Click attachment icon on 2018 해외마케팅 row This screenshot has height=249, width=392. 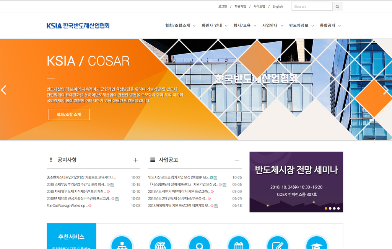click(x=216, y=206)
